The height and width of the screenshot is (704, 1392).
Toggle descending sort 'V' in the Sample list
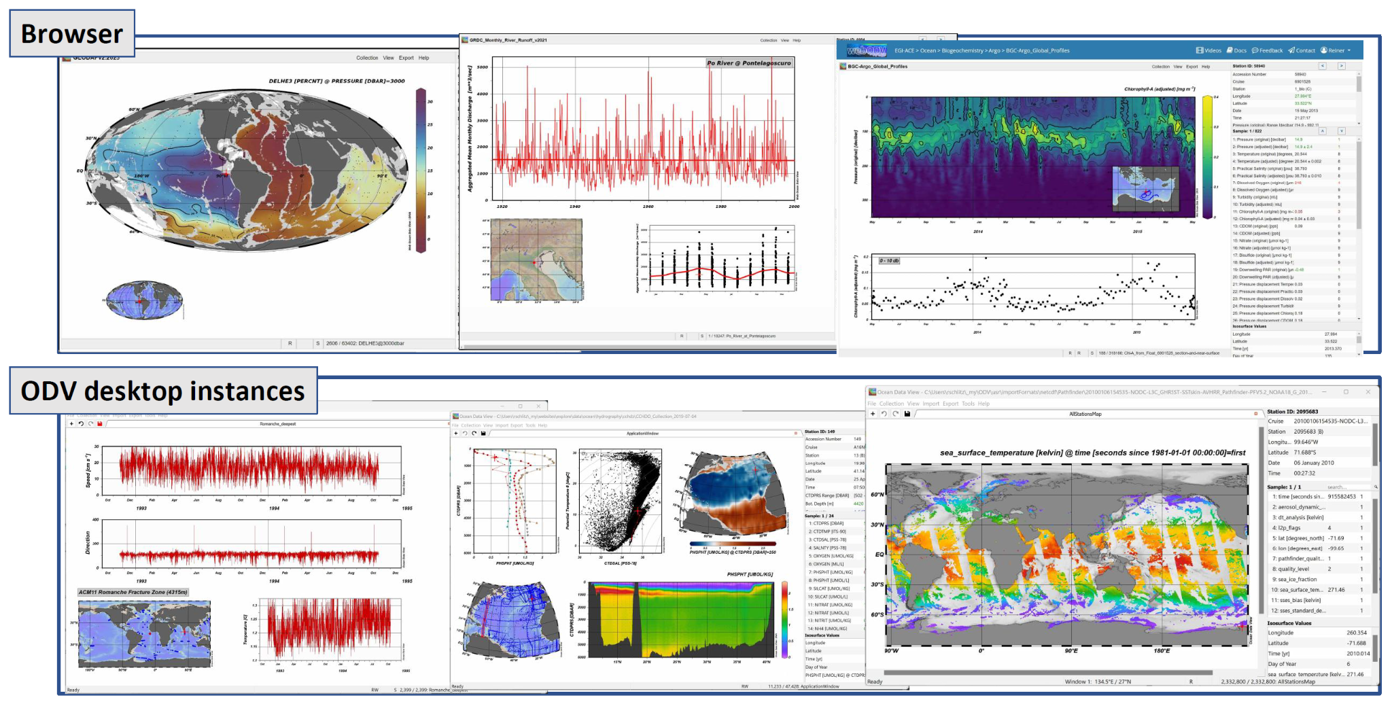pos(1342,131)
